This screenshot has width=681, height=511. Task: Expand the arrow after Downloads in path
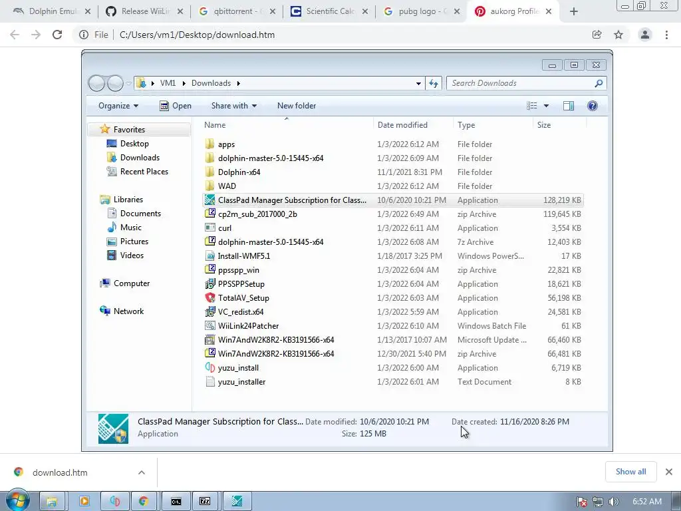(x=239, y=83)
